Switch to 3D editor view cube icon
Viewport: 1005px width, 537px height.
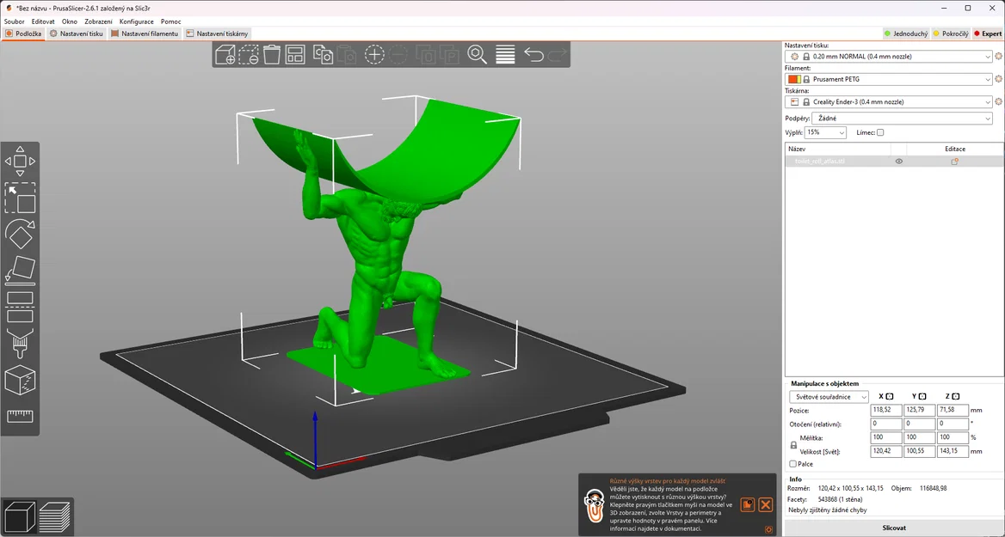pos(19,517)
